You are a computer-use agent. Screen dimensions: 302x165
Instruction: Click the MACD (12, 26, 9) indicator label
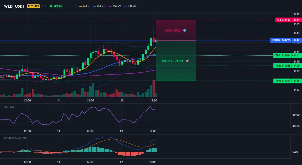(15, 138)
